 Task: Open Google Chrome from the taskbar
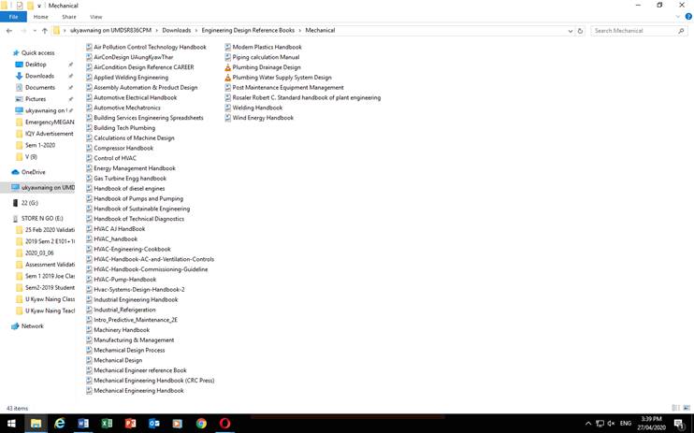[201, 424]
